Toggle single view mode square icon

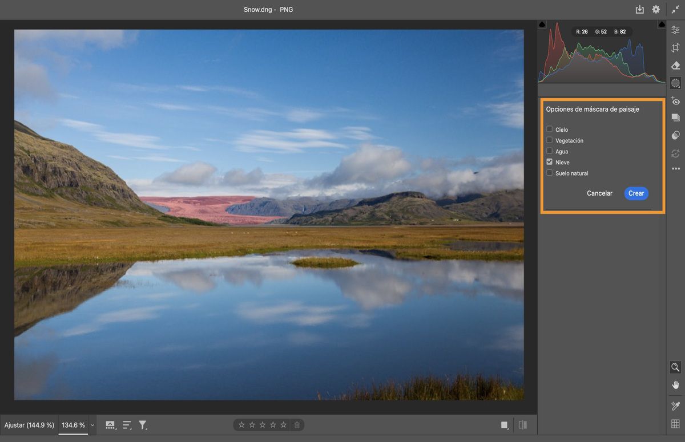tap(504, 425)
